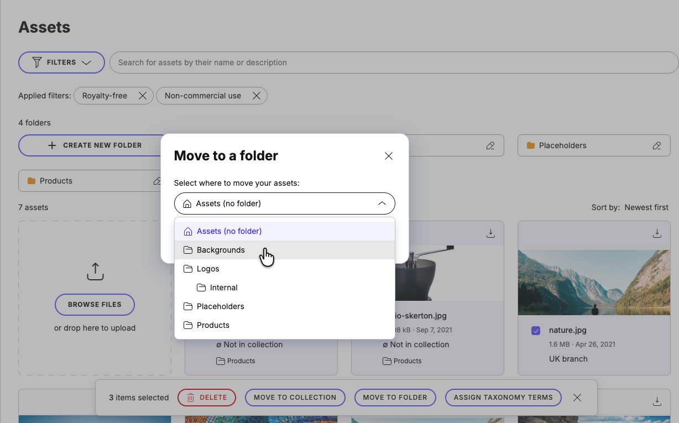The width and height of the screenshot is (679, 423).
Task: Select the edit pencil on Products folder
Action: click(x=158, y=181)
